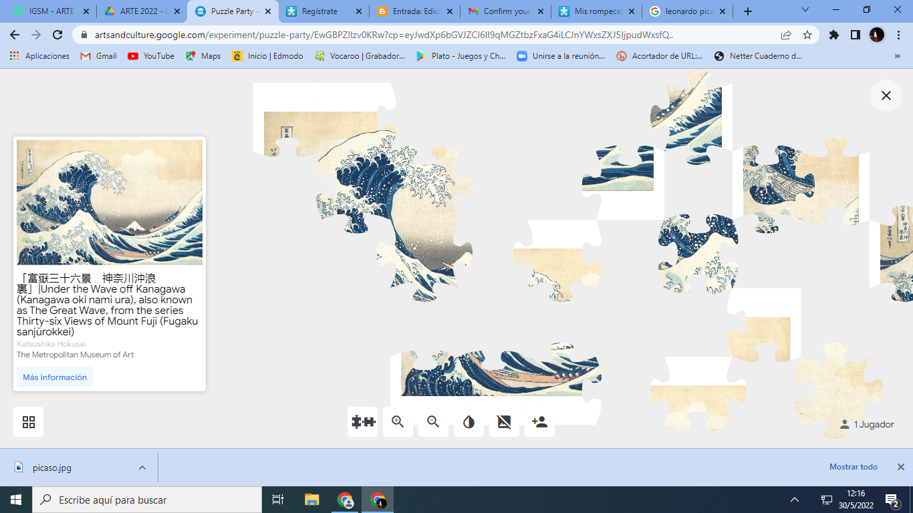Open the Extensions puzzle icon
Screen dimensions: 913x513
833,35
